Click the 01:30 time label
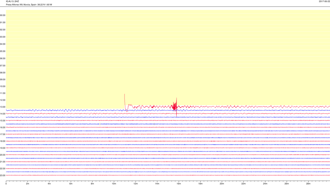This screenshot has height=185, width=330. click(x=3, y=23)
